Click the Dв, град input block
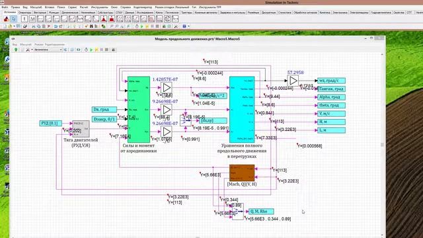Viewport: 423px width, 238px height. tap(104, 109)
